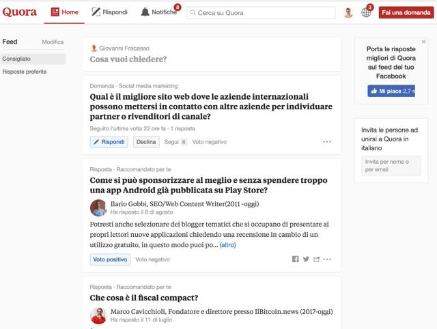The height and width of the screenshot is (329, 437).
Task: Open the Rispondi tab
Action: (109, 12)
